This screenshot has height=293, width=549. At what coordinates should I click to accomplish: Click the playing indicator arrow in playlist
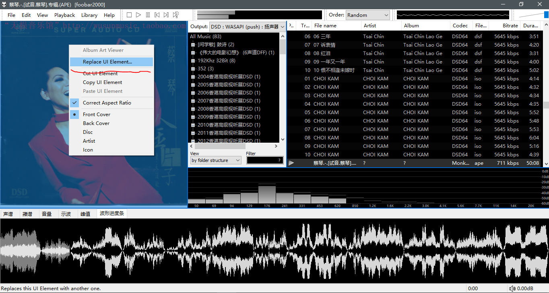pos(291,163)
